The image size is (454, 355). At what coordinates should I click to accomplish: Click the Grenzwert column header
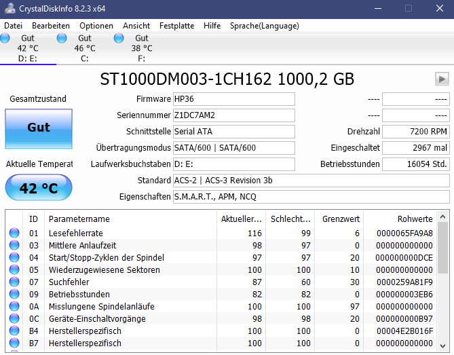pos(341,219)
